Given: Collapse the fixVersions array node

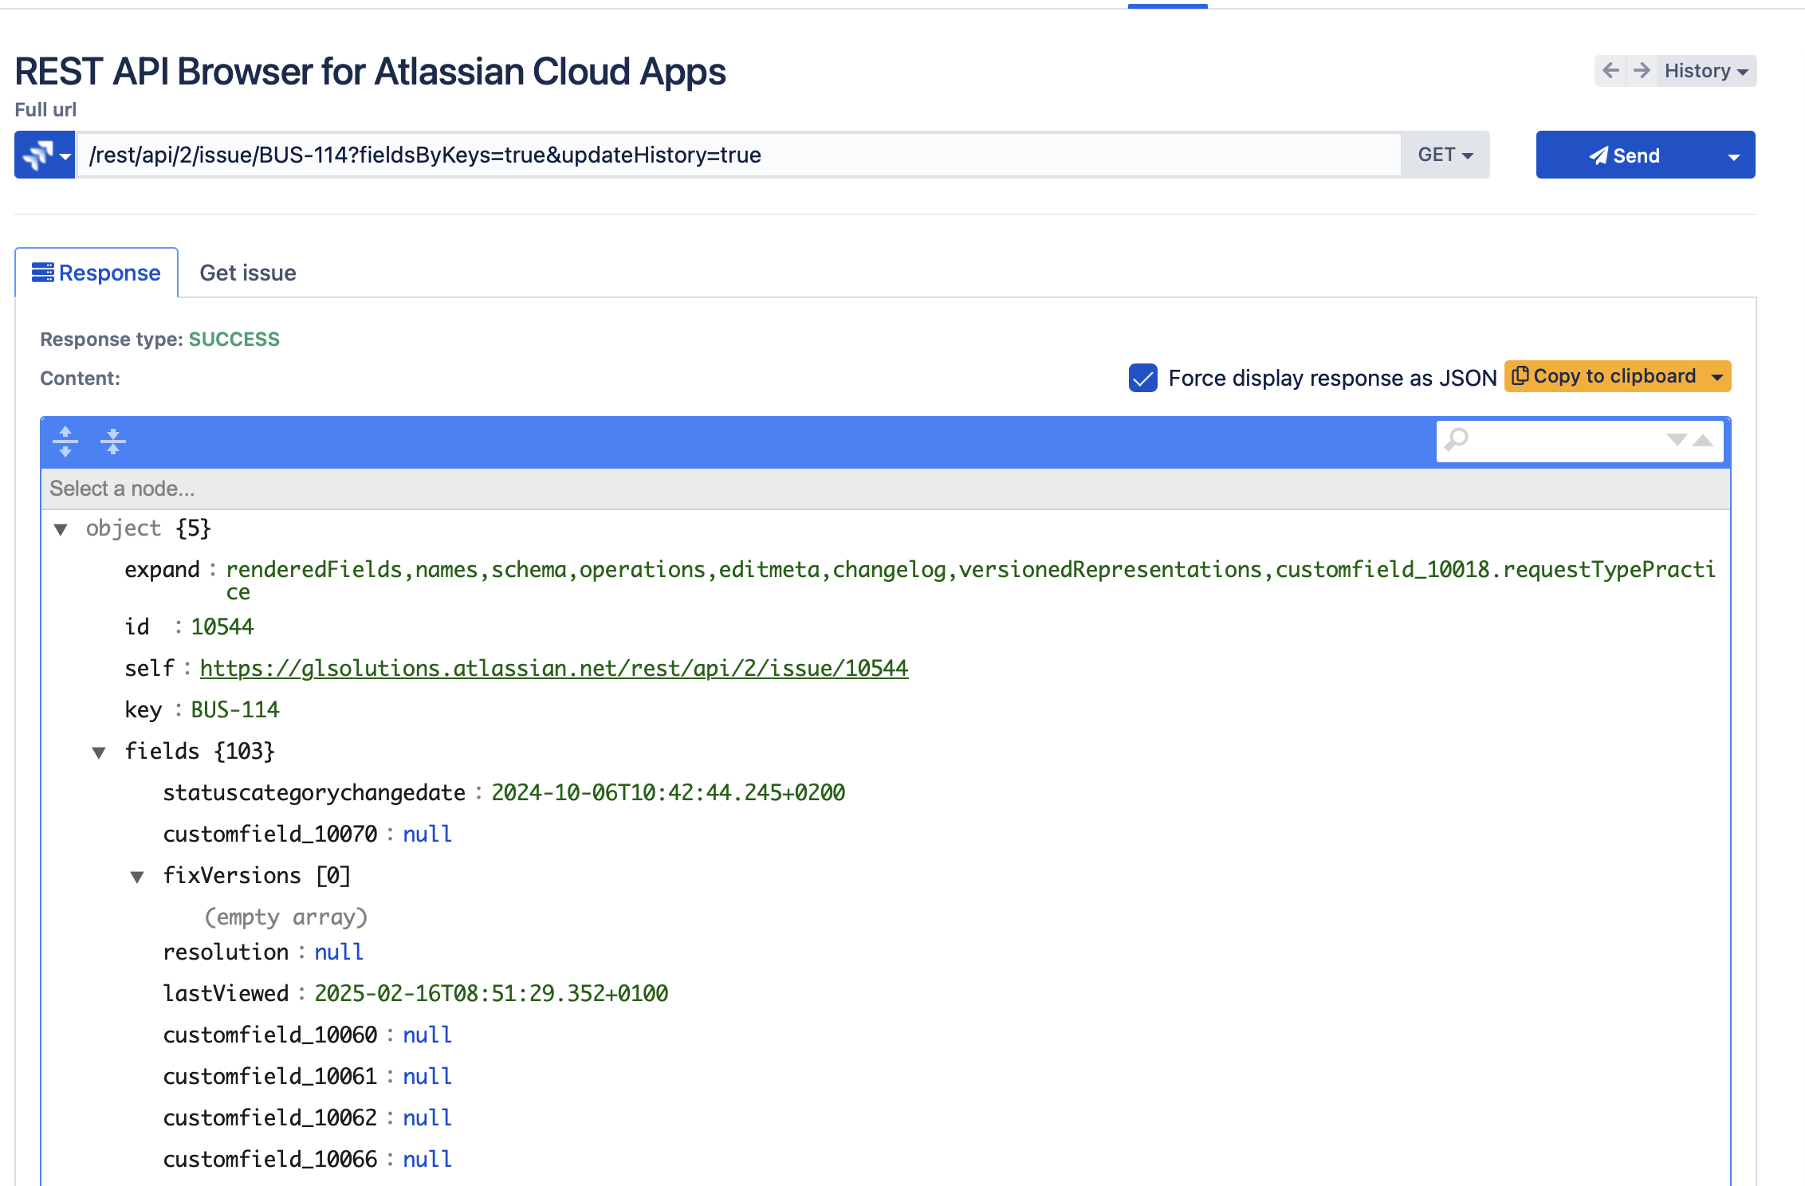Looking at the screenshot, I should 137,877.
